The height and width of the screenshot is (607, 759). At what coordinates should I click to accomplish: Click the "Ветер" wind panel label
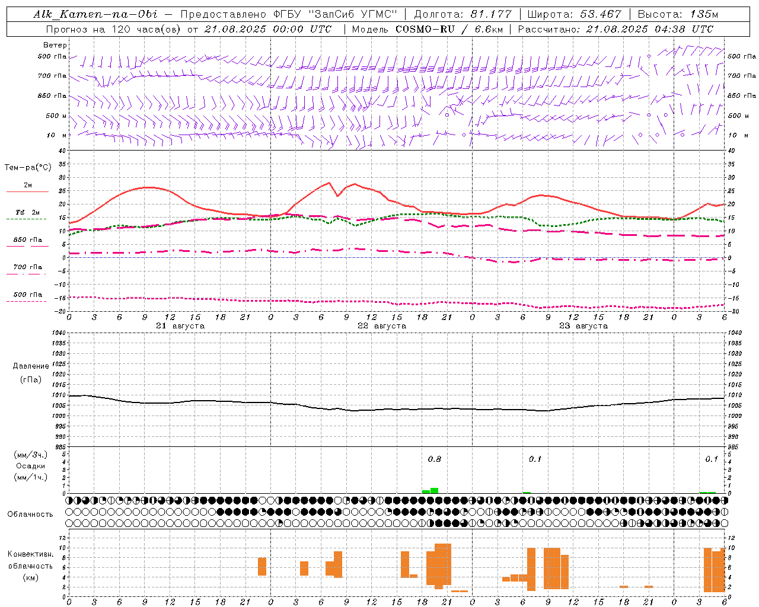[55, 45]
